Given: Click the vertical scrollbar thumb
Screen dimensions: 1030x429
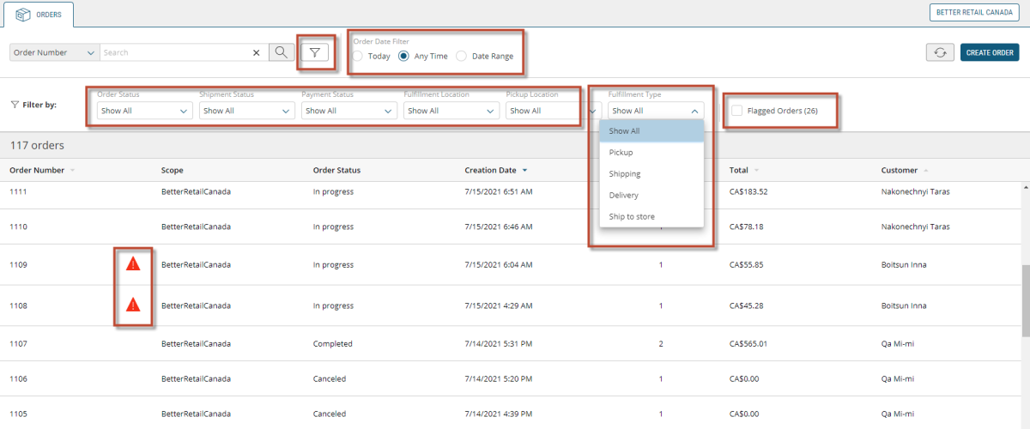Looking at the screenshot, I should coord(1025,300).
